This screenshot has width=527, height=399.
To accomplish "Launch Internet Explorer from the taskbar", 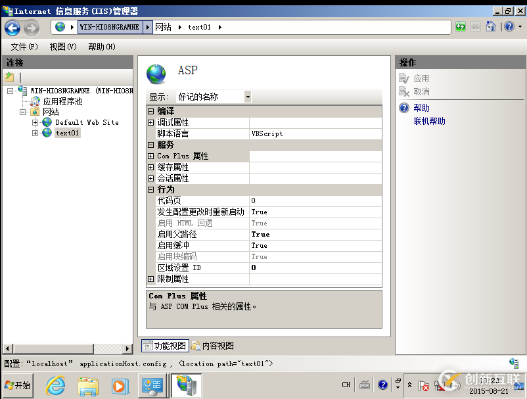I will tap(56, 385).
